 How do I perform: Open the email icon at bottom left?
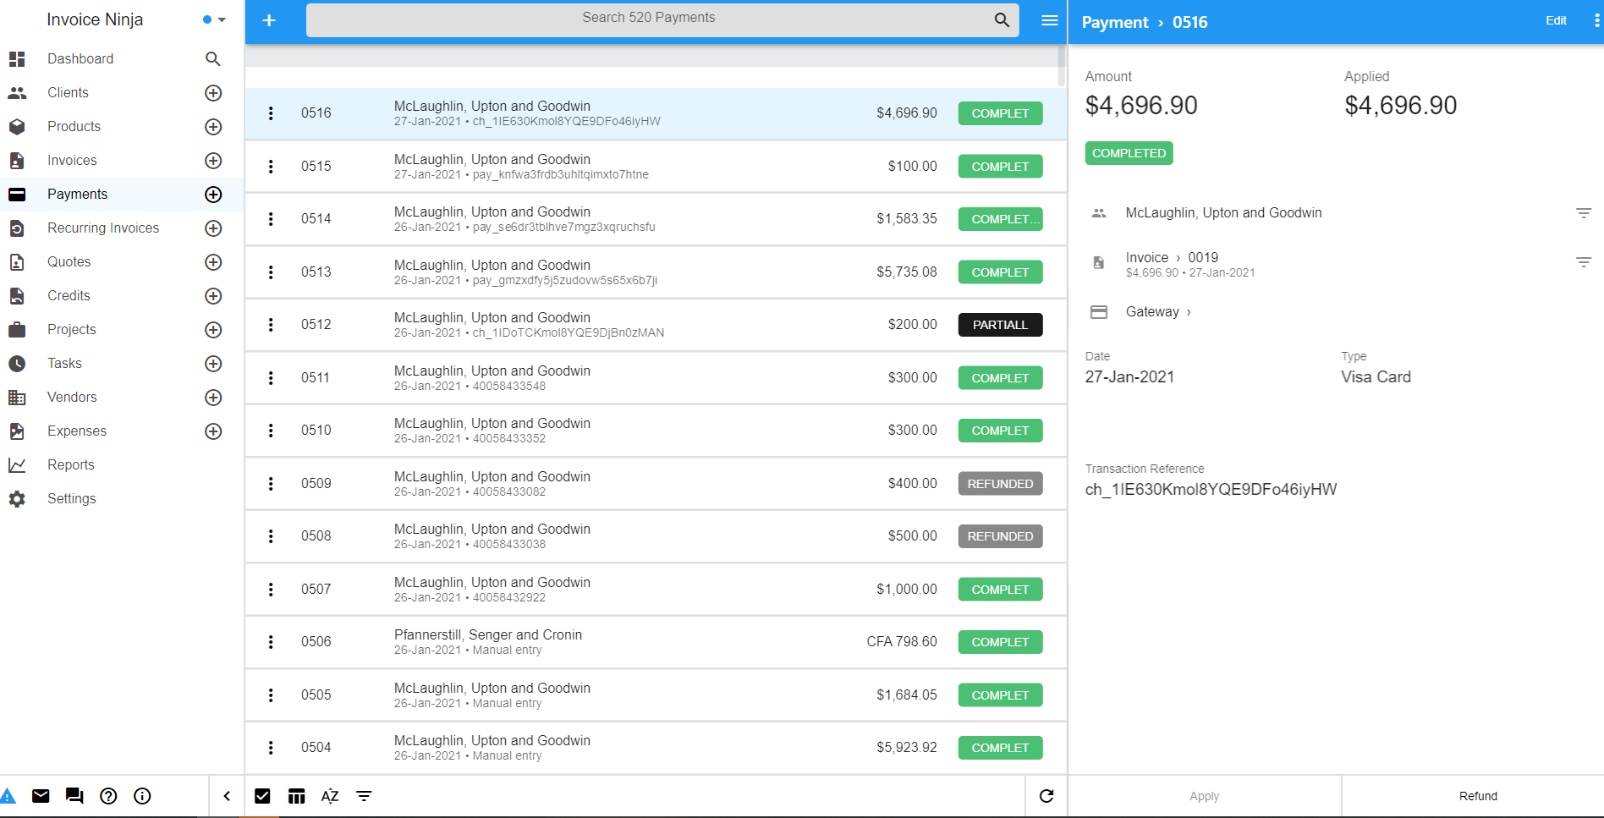tap(41, 796)
